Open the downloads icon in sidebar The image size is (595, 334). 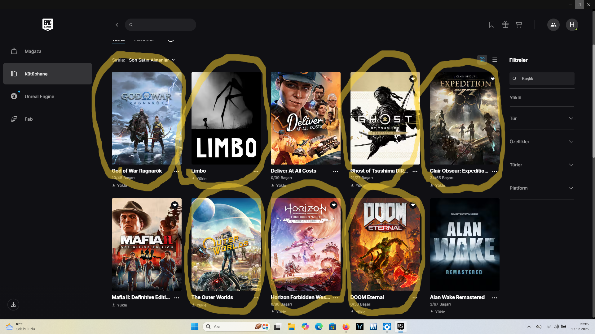tap(13, 305)
